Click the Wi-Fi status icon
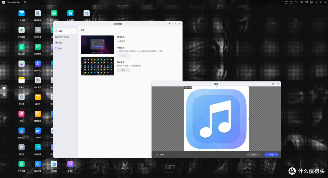The width and height of the screenshot is (328, 178). click(x=25, y=2)
